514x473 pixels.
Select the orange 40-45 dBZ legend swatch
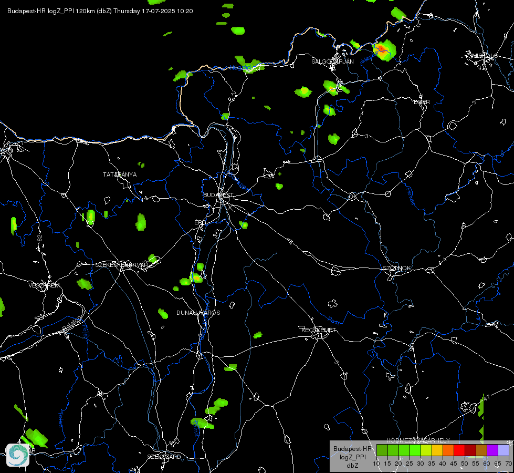click(x=448, y=450)
